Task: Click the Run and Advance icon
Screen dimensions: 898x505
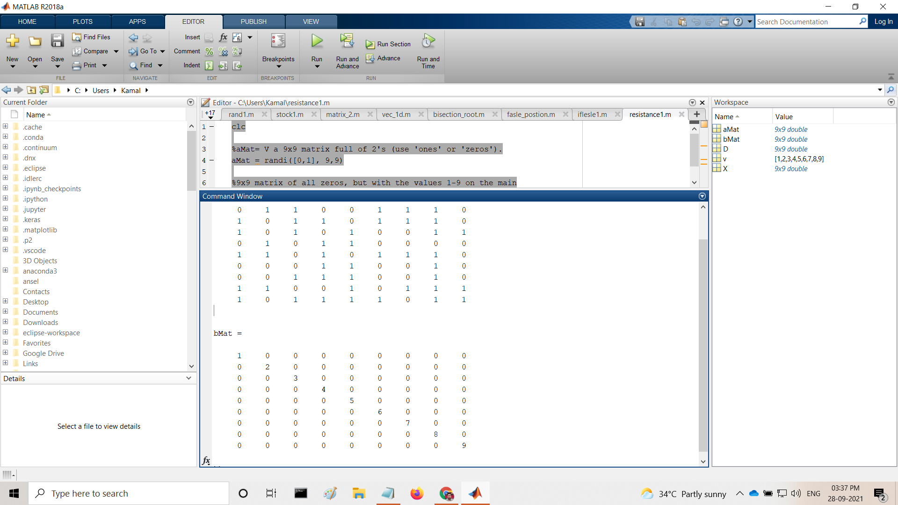Action: (x=347, y=42)
